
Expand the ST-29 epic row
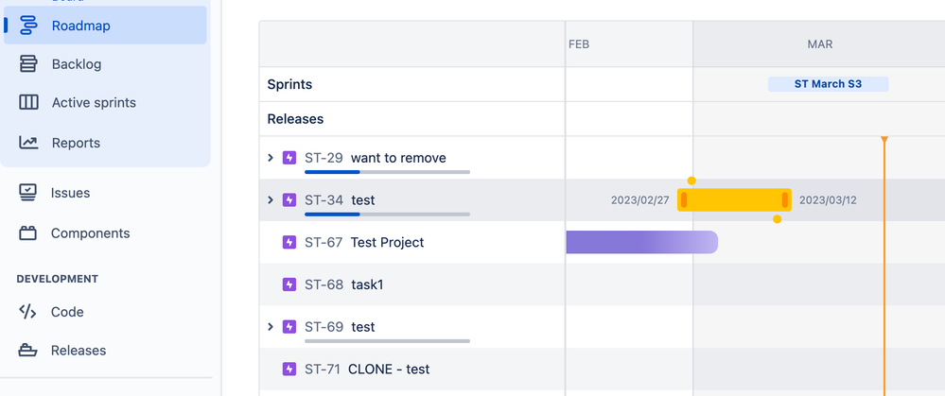tap(271, 158)
